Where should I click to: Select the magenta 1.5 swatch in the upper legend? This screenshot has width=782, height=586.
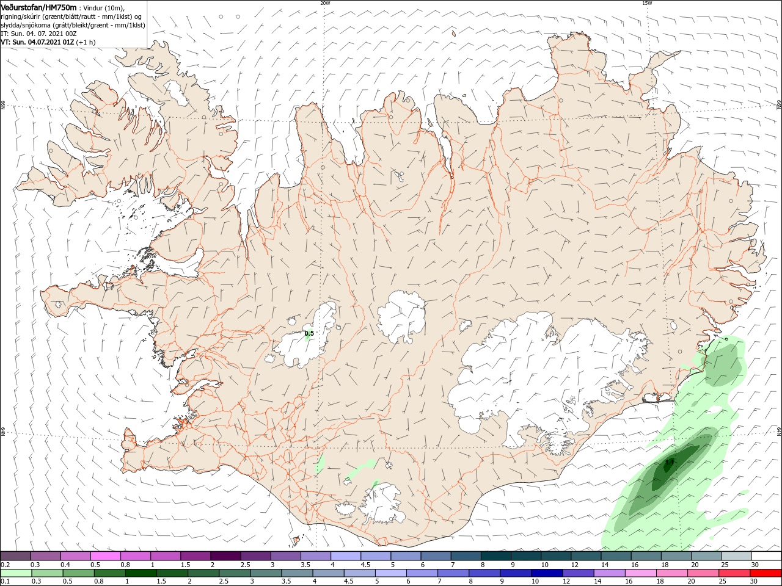pos(195,556)
